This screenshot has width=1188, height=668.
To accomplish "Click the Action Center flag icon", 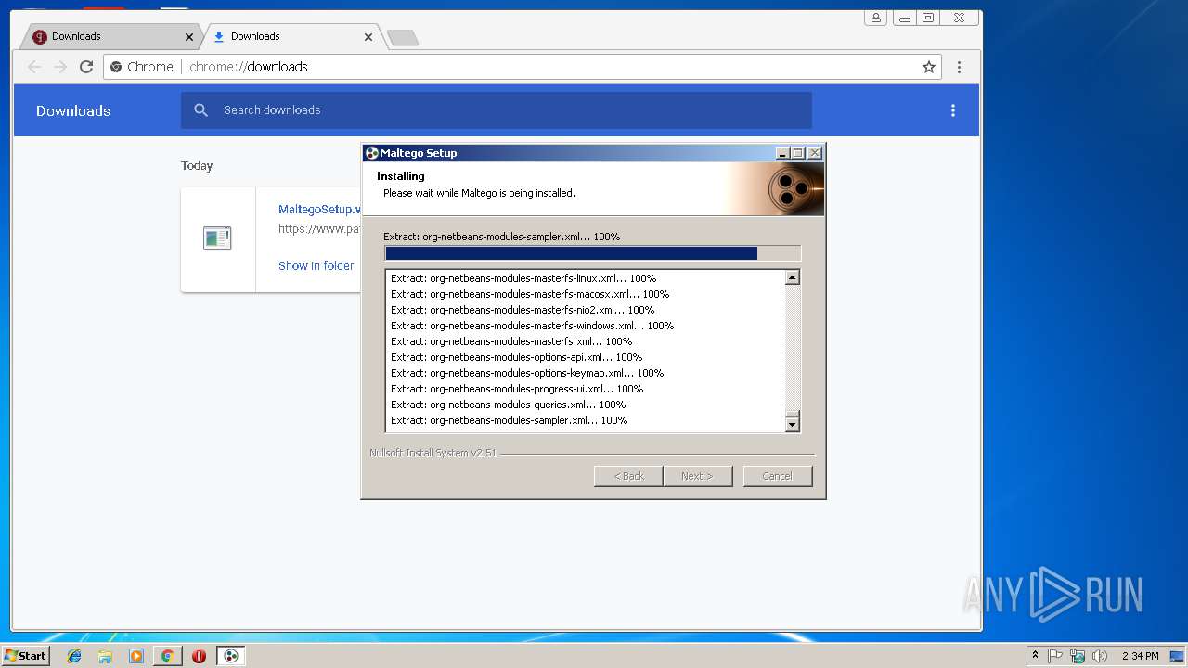I will click(1055, 656).
